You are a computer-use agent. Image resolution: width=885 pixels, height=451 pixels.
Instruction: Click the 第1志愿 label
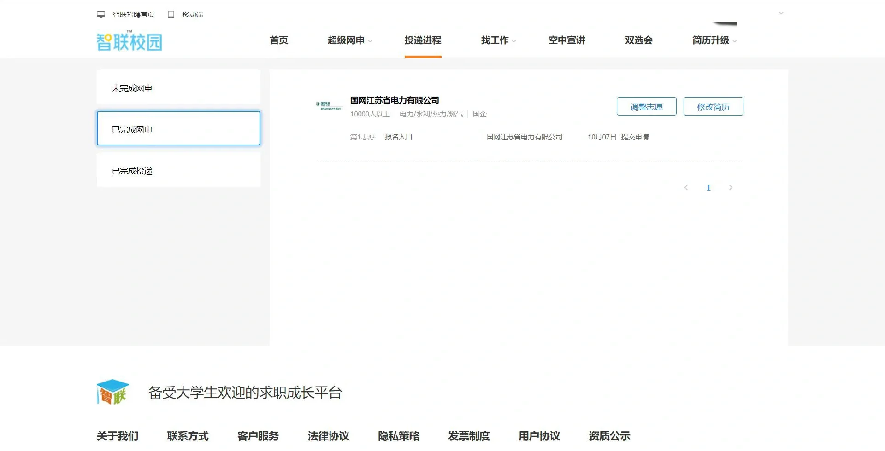coord(363,137)
